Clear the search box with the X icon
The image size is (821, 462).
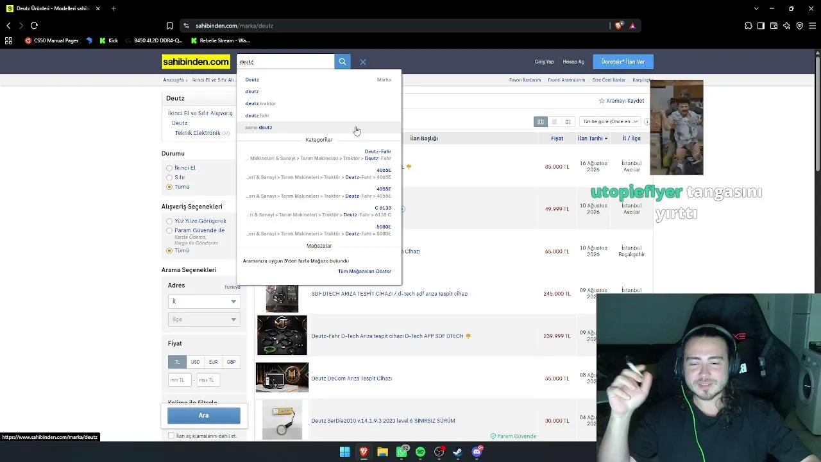pyautogui.click(x=363, y=62)
